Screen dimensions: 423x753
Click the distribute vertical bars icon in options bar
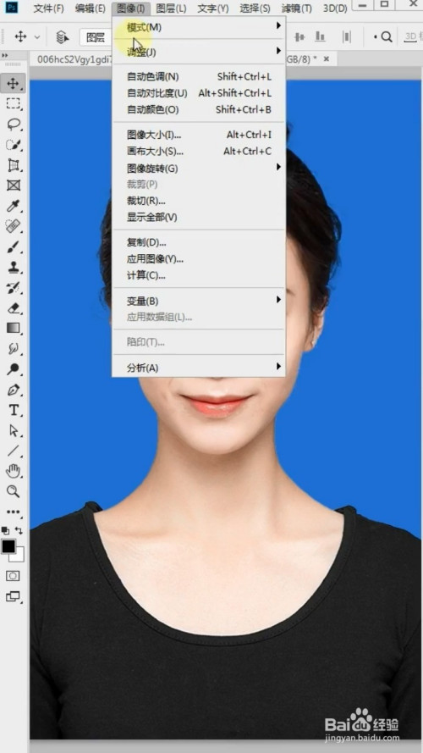(346, 37)
